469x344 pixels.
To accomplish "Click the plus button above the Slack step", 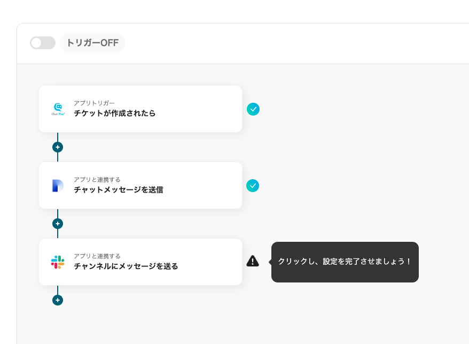I will [x=58, y=224].
